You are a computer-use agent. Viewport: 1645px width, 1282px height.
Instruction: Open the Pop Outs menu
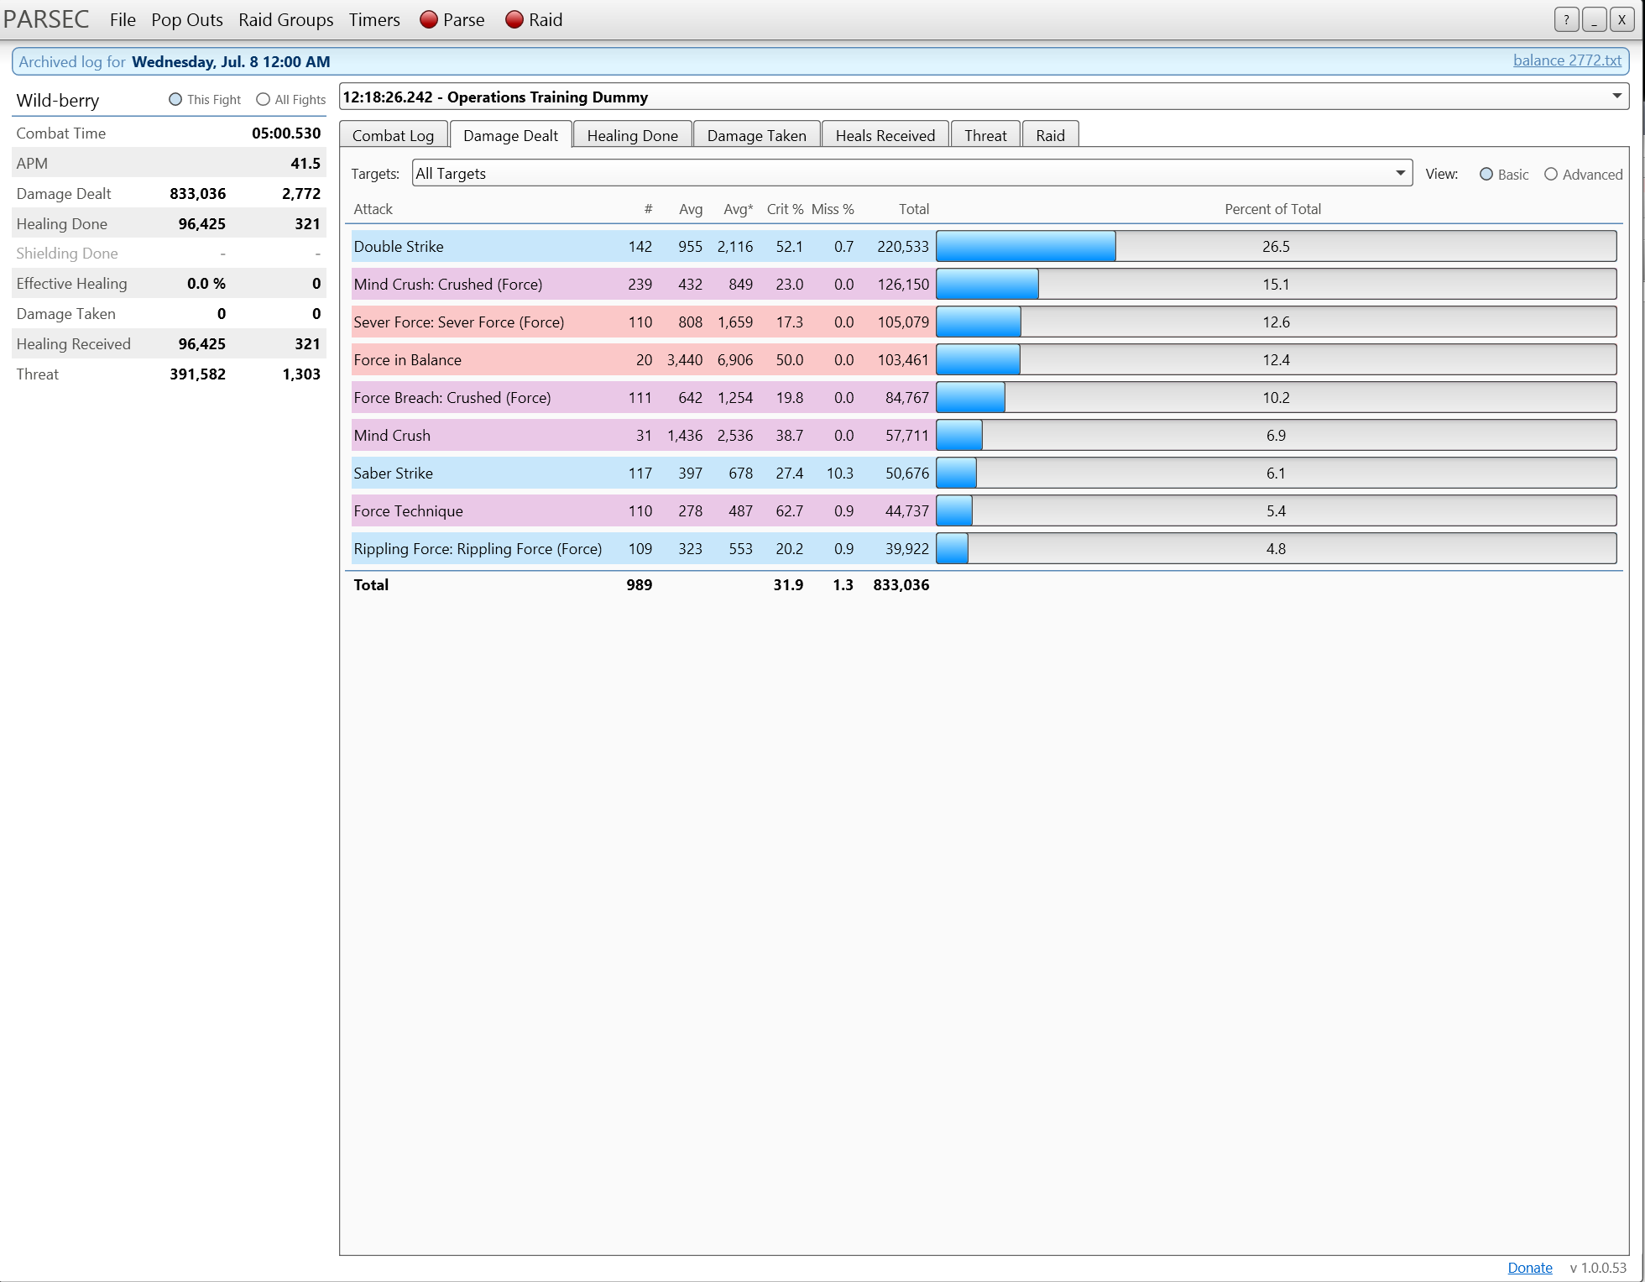pos(186,20)
